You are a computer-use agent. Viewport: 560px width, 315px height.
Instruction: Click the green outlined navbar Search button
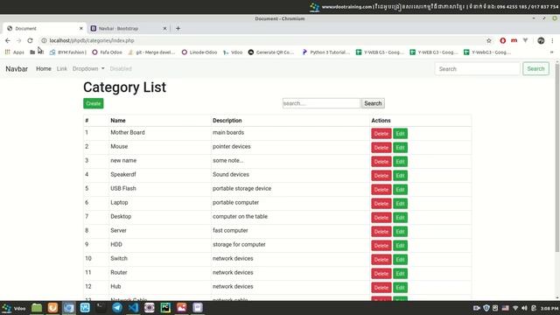coord(535,68)
